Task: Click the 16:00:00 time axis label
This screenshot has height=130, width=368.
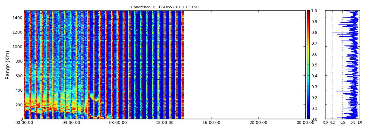Action: [212, 123]
